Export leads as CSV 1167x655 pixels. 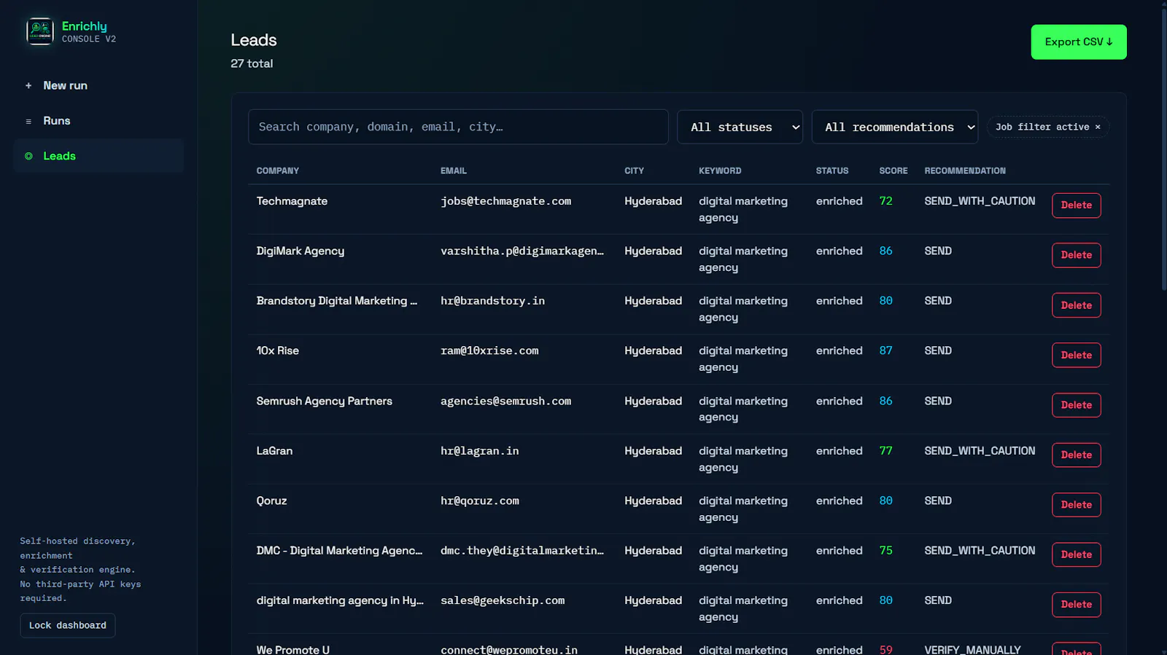pyautogui.click(x=1079, y=42)
